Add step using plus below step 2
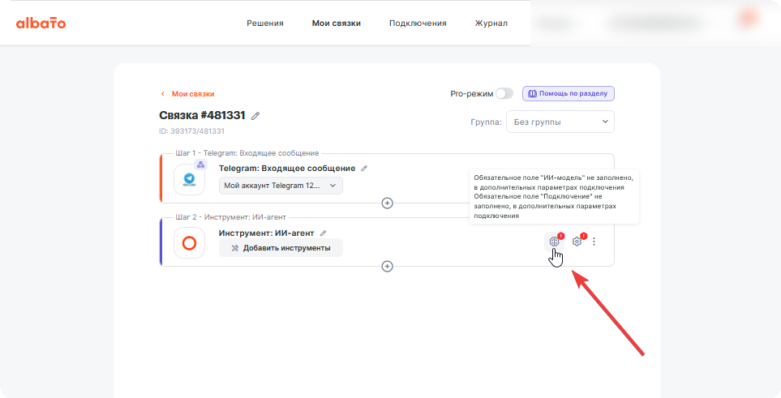The width and height of the screenshot is (781, 398). [x=387, y=267]
